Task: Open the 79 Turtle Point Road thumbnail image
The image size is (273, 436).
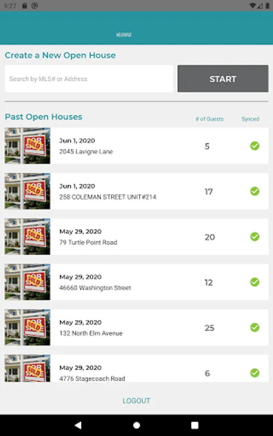Action: 27,236
